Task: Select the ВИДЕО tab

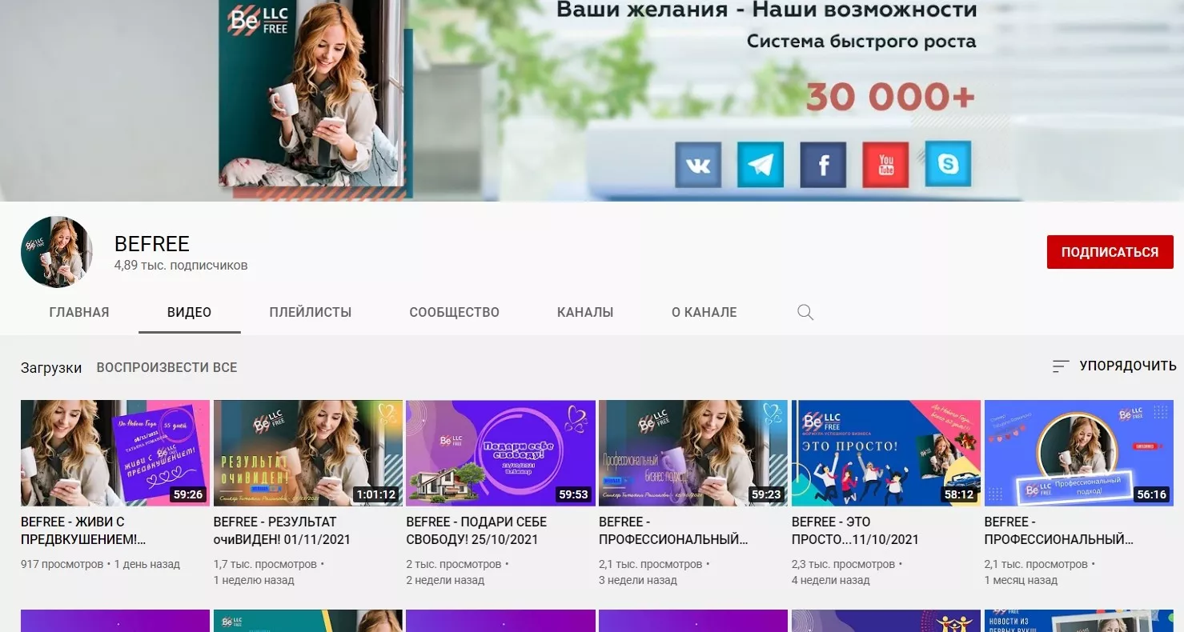Action: [190, 312]
